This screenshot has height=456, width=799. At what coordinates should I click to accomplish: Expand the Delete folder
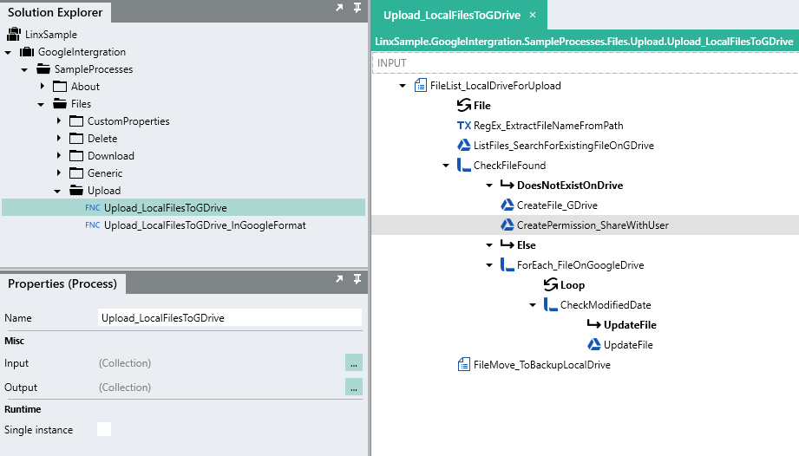(x=59, y=139)
